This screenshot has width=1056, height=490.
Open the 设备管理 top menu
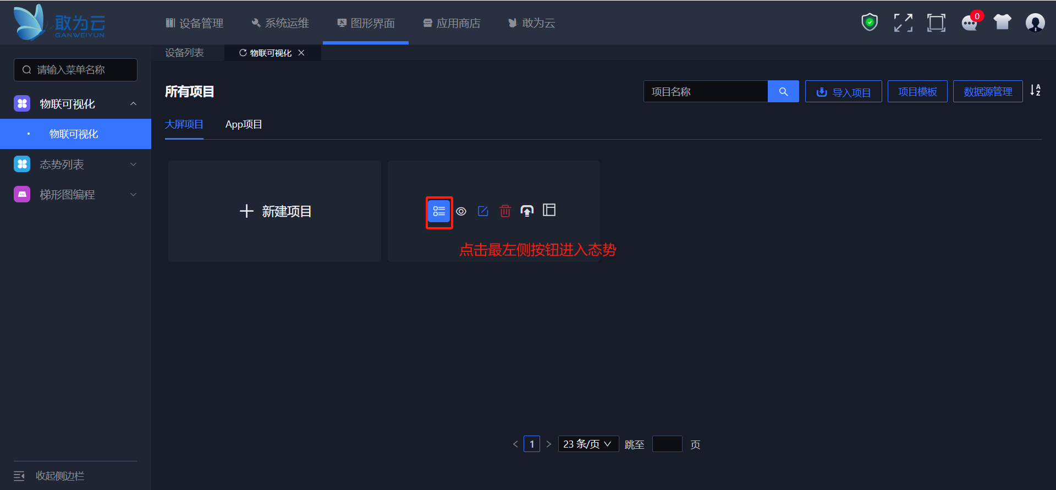[x=195, y=23]
